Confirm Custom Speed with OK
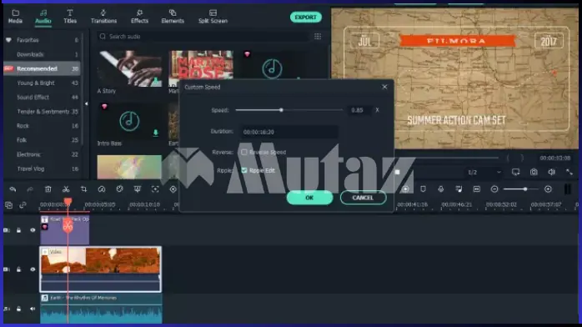Viewport: 582px width, 327px height. pyautogui.click(x=309, y=198)
